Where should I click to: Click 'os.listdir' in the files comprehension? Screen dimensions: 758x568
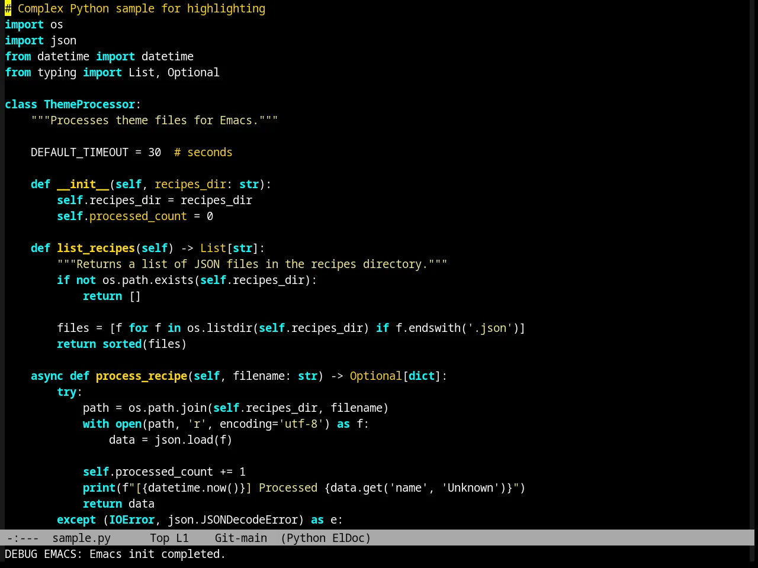point(220,328)
